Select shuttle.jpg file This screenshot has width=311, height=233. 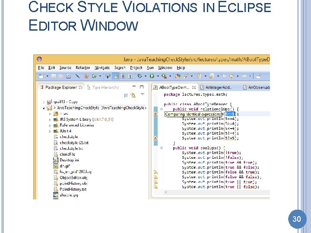(x=66, y=195)
